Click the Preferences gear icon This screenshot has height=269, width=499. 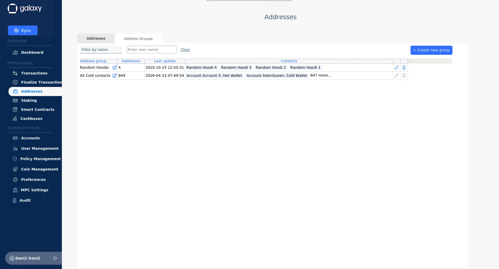(x=15, y=180)
